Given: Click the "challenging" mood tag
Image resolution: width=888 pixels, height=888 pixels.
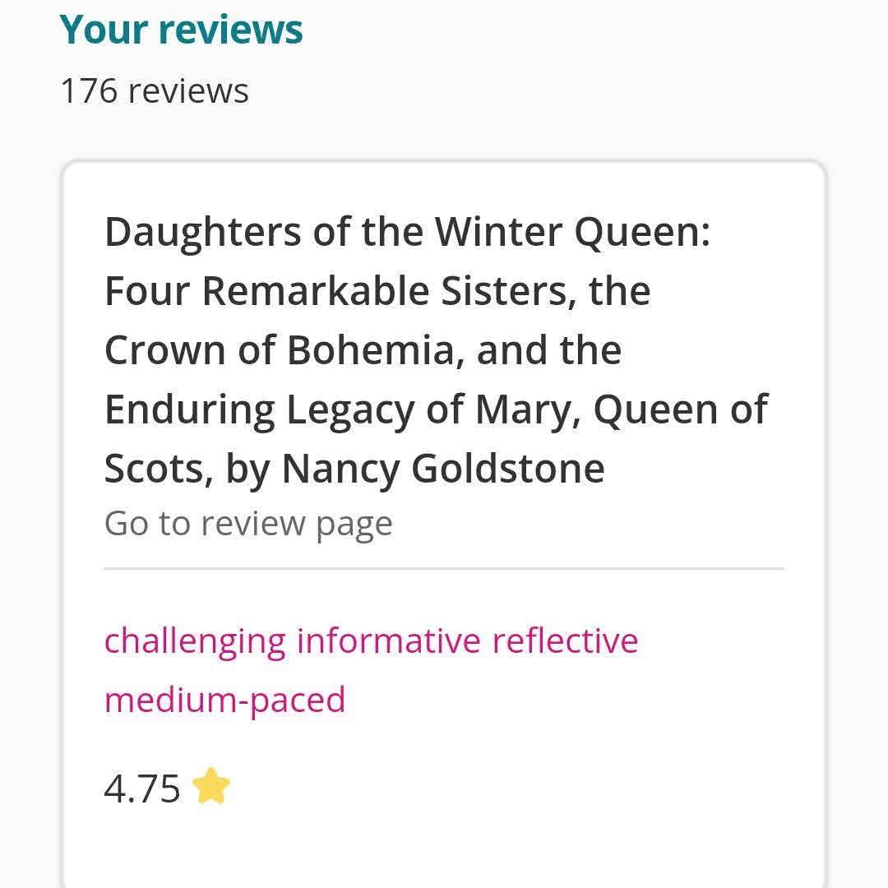Looking at the screenshot, I should click(195, 641).
